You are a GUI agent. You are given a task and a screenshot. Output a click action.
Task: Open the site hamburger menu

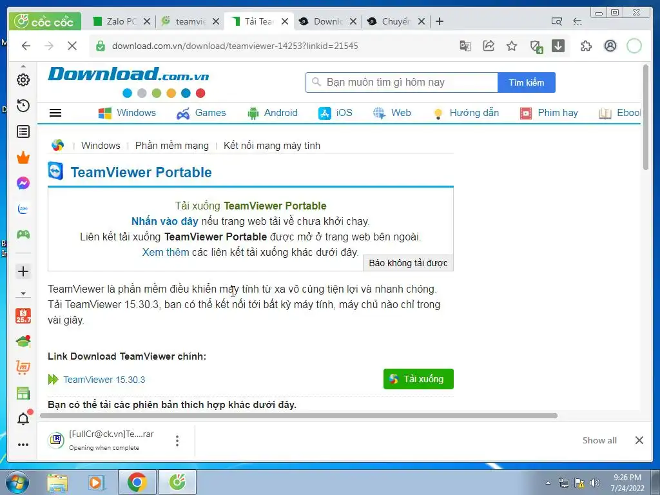point(55,113)
